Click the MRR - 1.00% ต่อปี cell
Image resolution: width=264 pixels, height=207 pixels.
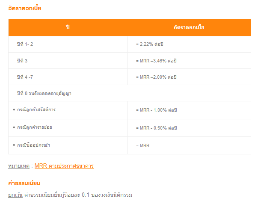[x=157, y=110]
